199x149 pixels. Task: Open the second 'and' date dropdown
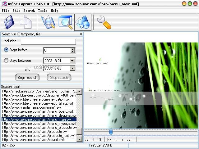(72, 68)
